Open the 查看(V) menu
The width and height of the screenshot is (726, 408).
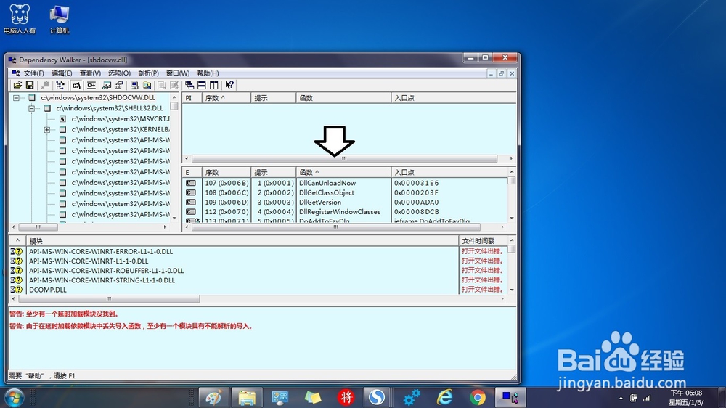90,73
